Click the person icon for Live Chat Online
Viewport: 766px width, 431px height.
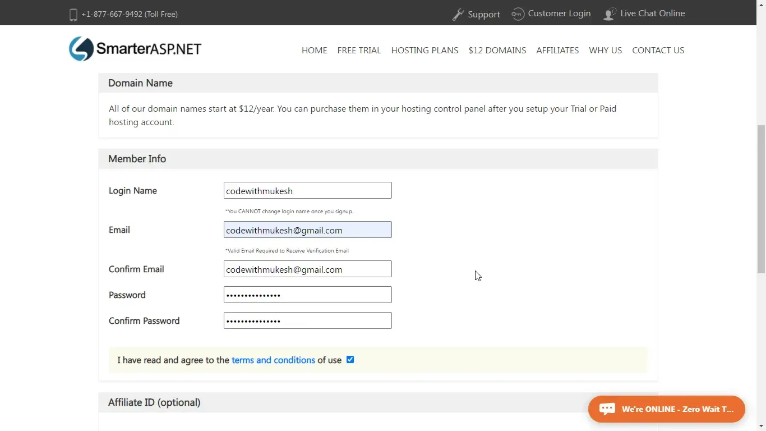coord(609,13)
